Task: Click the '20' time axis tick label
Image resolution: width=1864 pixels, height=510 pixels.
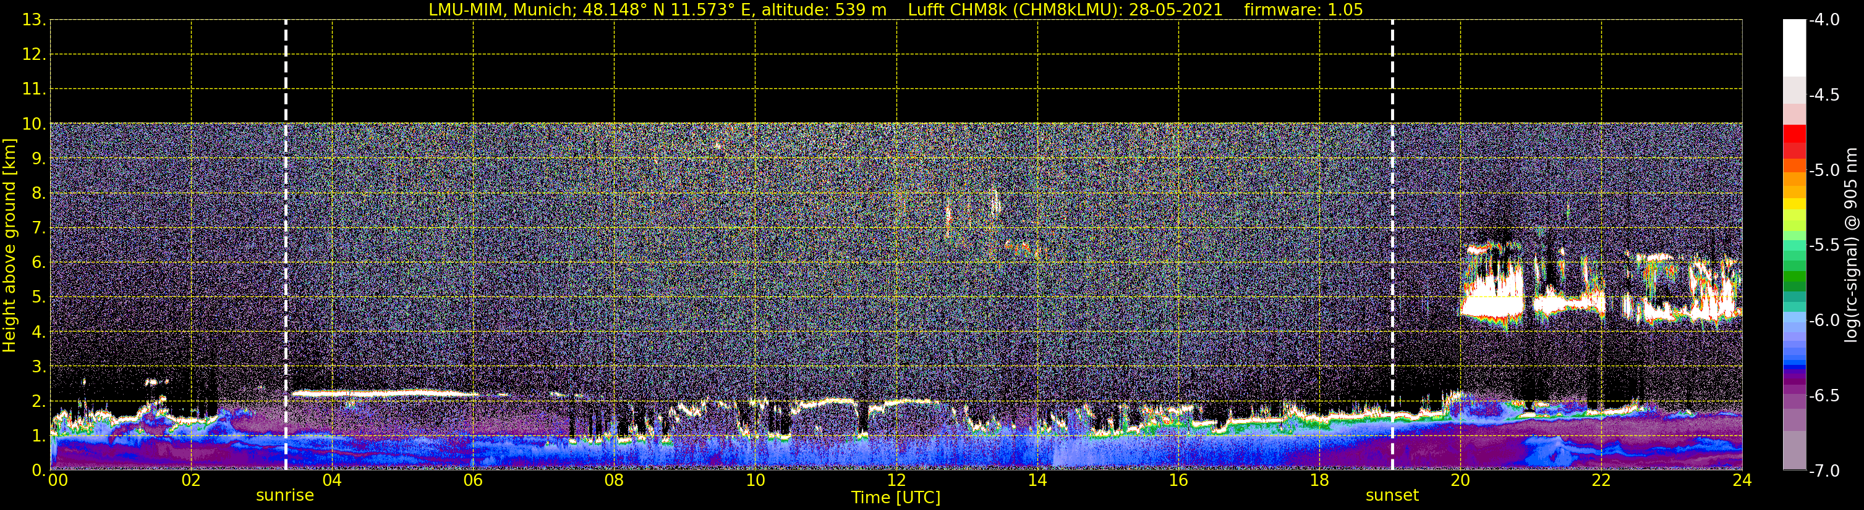Action: click(x=1460, y=480)
